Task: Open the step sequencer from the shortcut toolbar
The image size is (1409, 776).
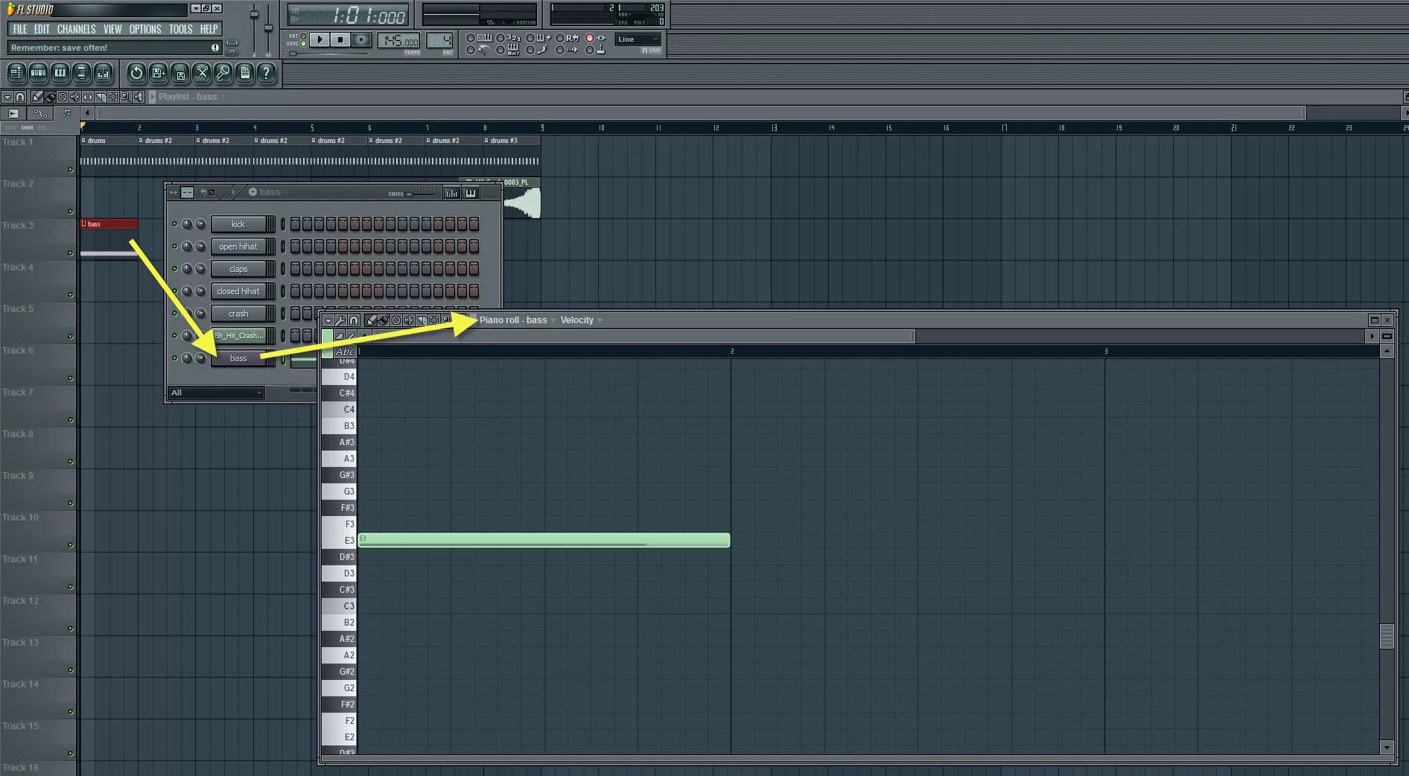Action: [x=38, y=73]
